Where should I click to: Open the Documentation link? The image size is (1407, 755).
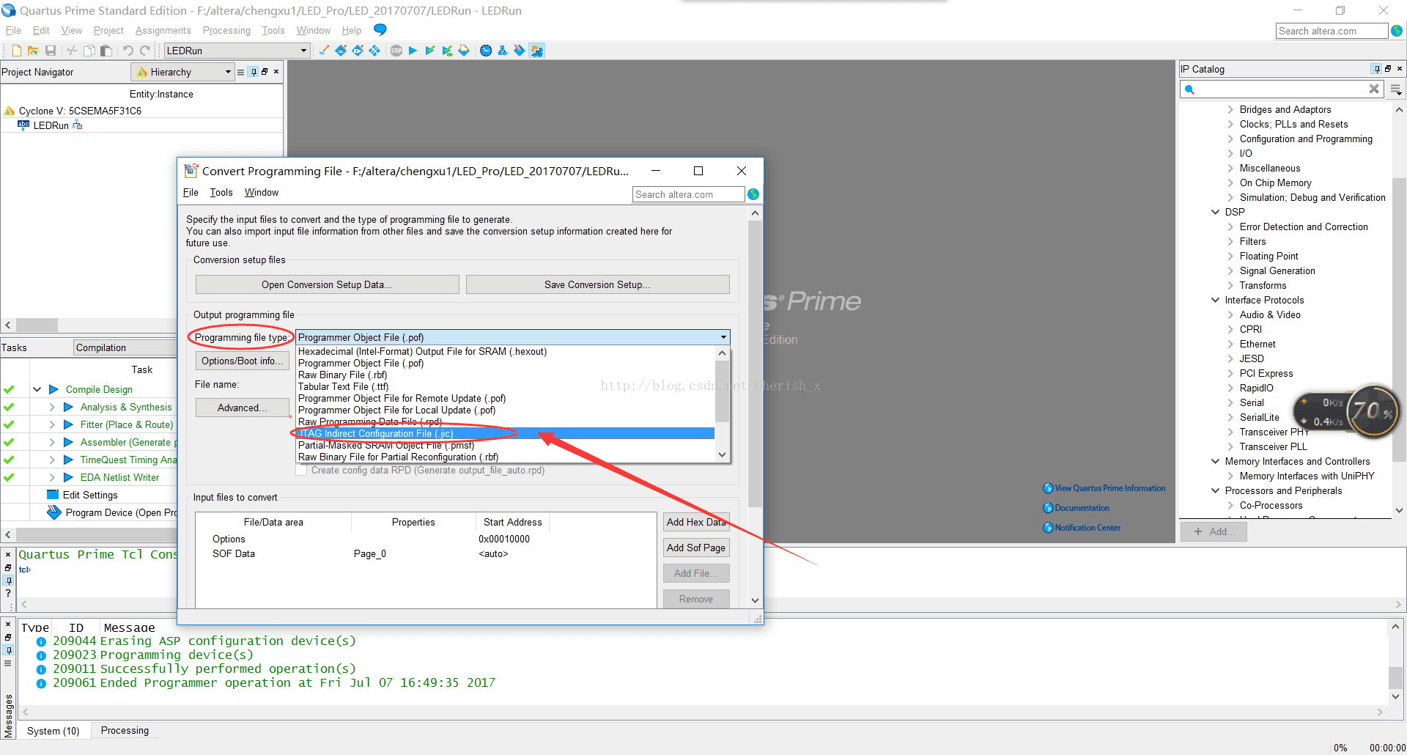tap(1082, 508)
